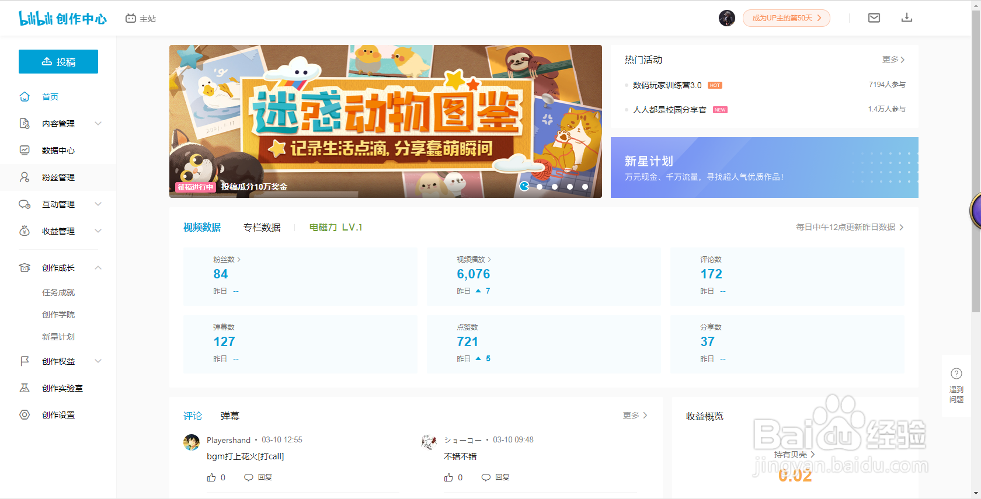The width and height of the screenshot is (981, 499).
Task: Click 每日中午12点更新昨日数据 link
Action: [x=850, y=227]
